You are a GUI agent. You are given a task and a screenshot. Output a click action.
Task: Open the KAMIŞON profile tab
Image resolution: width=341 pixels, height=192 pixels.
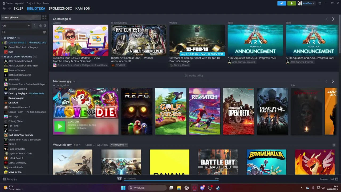pos(83,9)
